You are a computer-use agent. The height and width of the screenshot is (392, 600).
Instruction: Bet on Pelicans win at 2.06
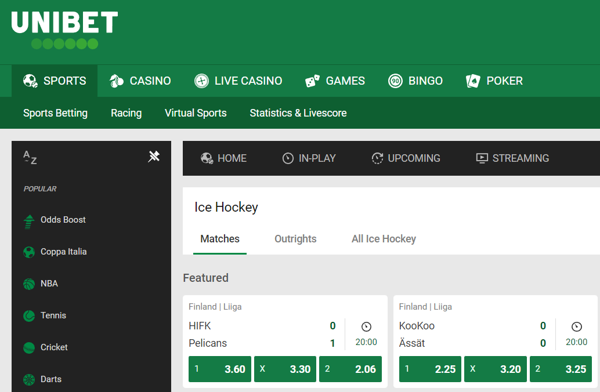click(x=350, y=369)
